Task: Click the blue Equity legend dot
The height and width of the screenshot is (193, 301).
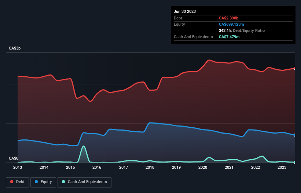Action: click(x=36, y=182)
